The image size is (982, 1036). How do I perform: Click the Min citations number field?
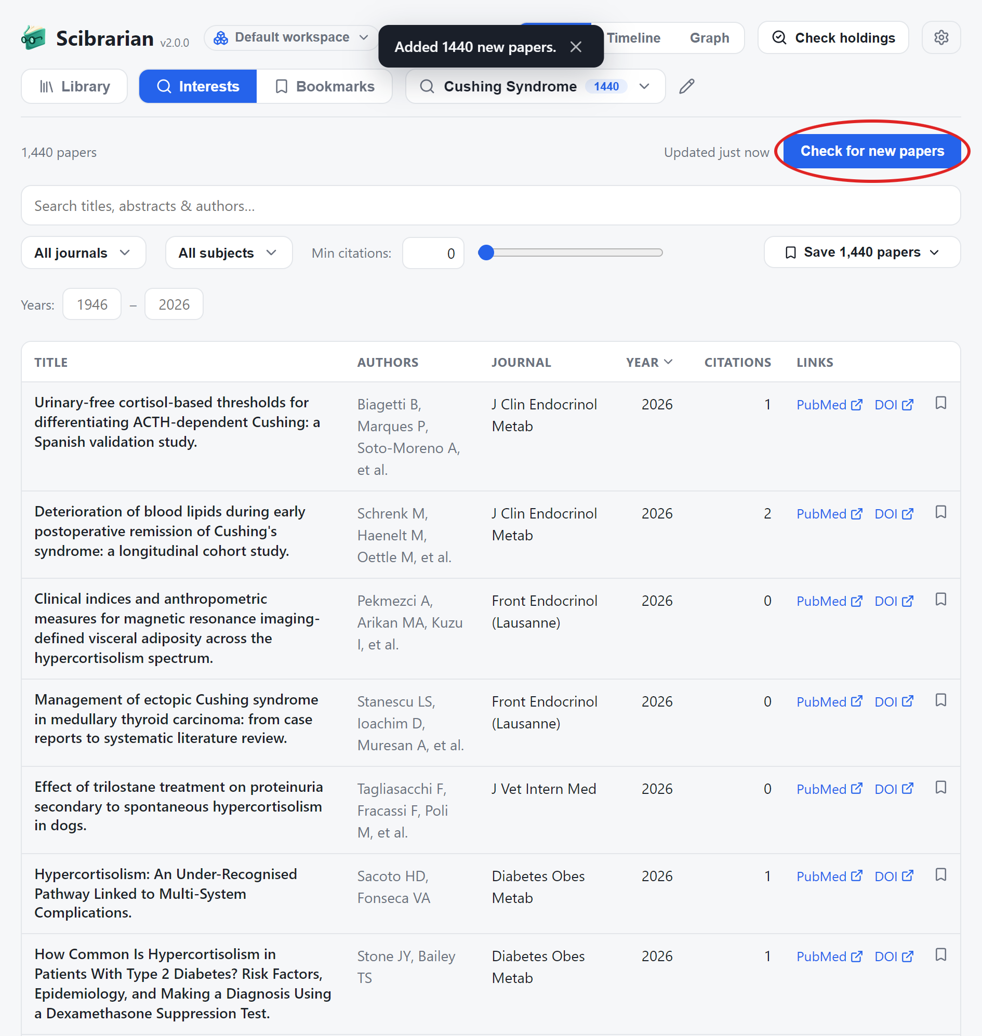pyautogui.click(x=433, y=254)
